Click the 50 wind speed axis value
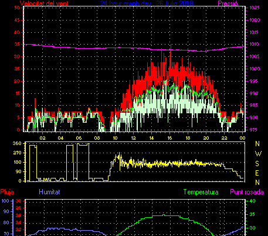Screen dimensions: 268x236 tap(17, 8)
